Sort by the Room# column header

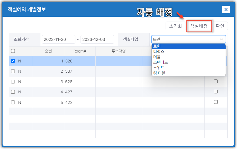pyautogui.click(x=80, y=51)
